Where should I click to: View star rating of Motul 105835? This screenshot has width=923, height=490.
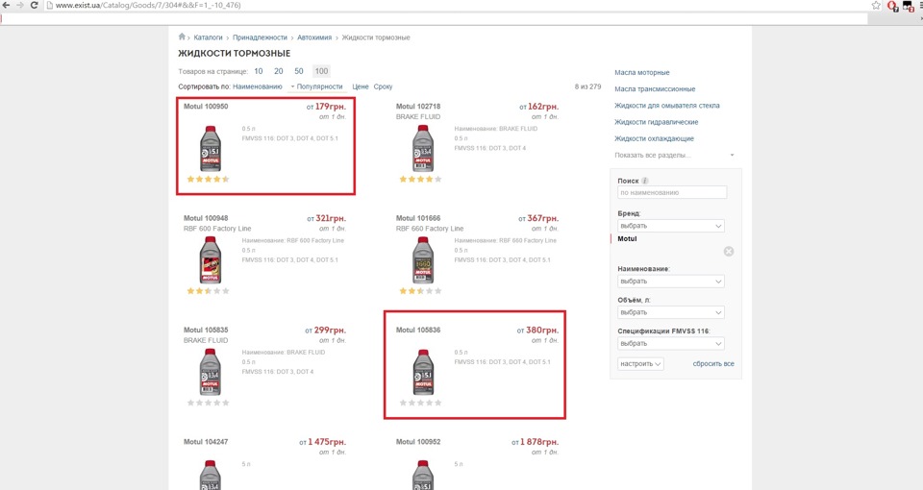pyautogui.click(x=208, y=403)
